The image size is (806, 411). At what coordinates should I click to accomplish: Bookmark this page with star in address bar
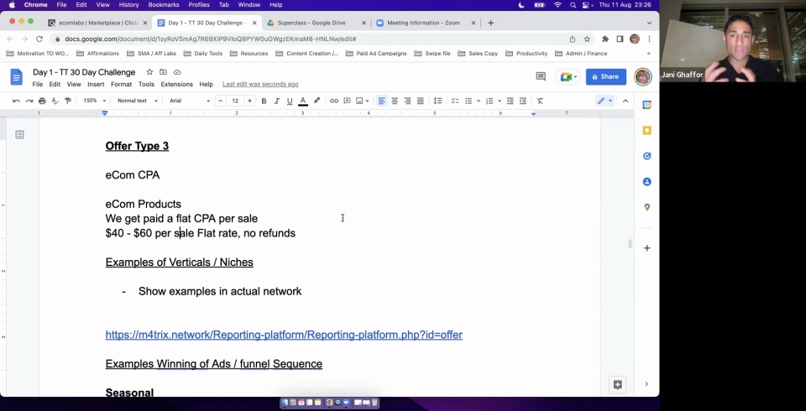(x=587, y=39)
